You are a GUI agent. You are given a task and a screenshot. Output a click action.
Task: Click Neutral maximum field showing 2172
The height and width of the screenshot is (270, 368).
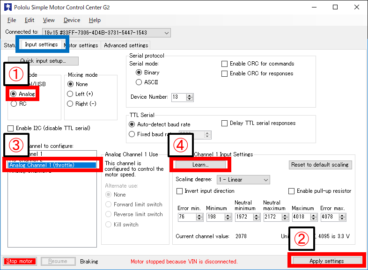[272, 217]
